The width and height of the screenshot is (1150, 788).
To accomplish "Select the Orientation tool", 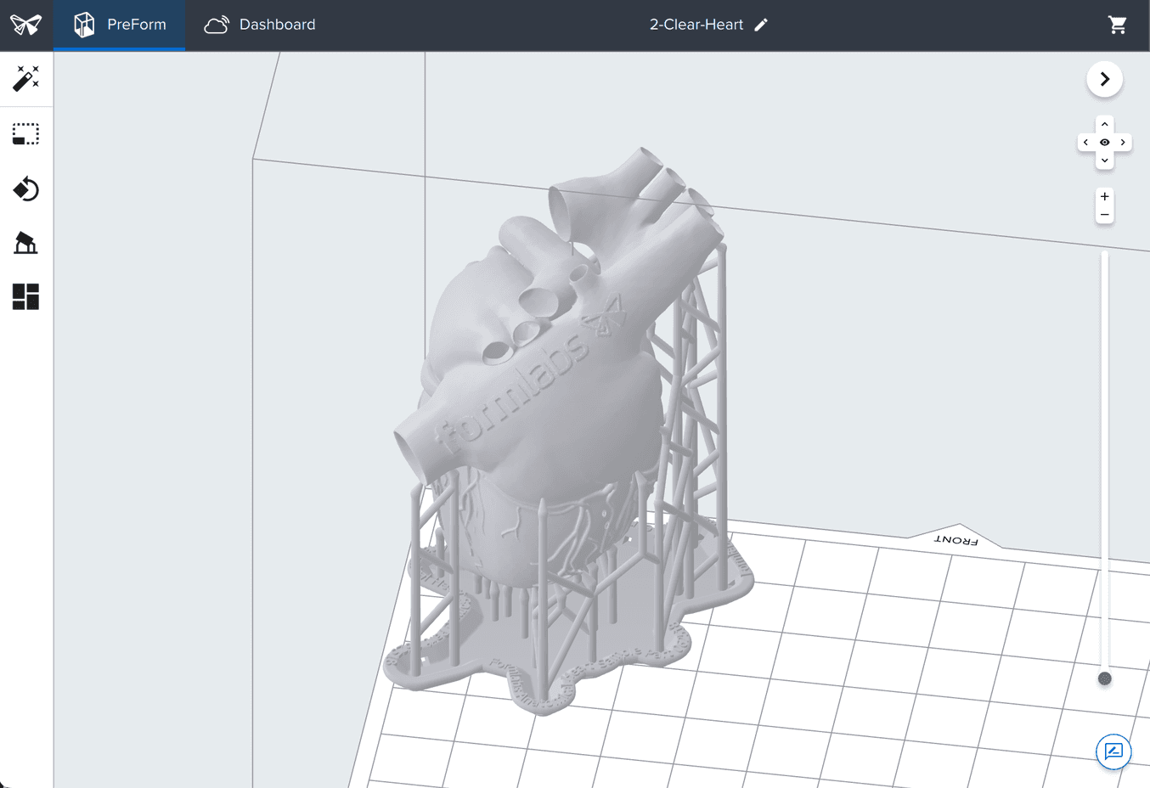I will click(x=25, y=189).
